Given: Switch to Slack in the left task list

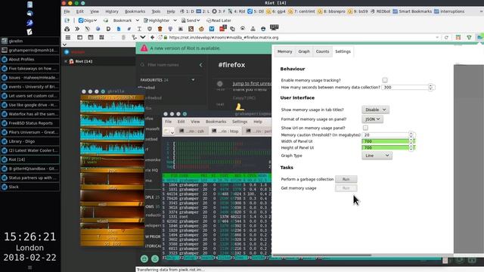Looking at the screenshot, I should [30, 187].
